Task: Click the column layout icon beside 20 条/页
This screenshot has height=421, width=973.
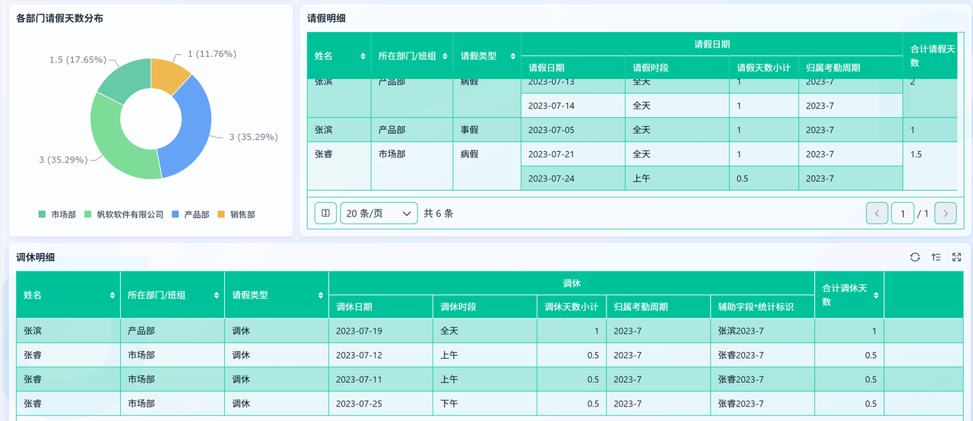Action: [325, 214]
